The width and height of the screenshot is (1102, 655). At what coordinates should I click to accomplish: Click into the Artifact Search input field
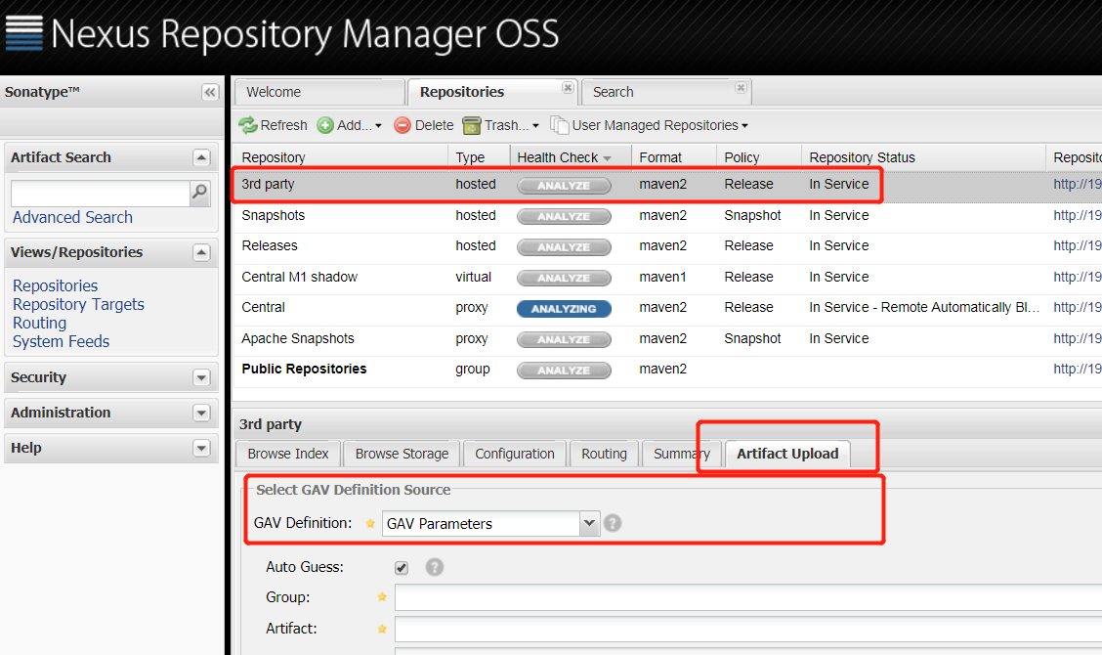pyautogui.click(x=101, y=193)
